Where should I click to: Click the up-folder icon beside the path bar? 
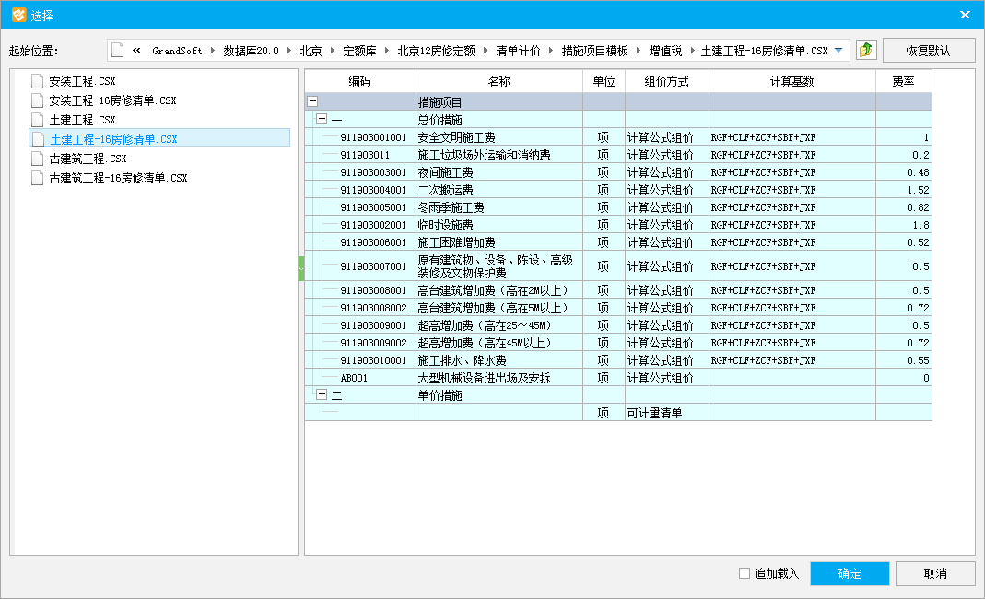tap(865, 51)
